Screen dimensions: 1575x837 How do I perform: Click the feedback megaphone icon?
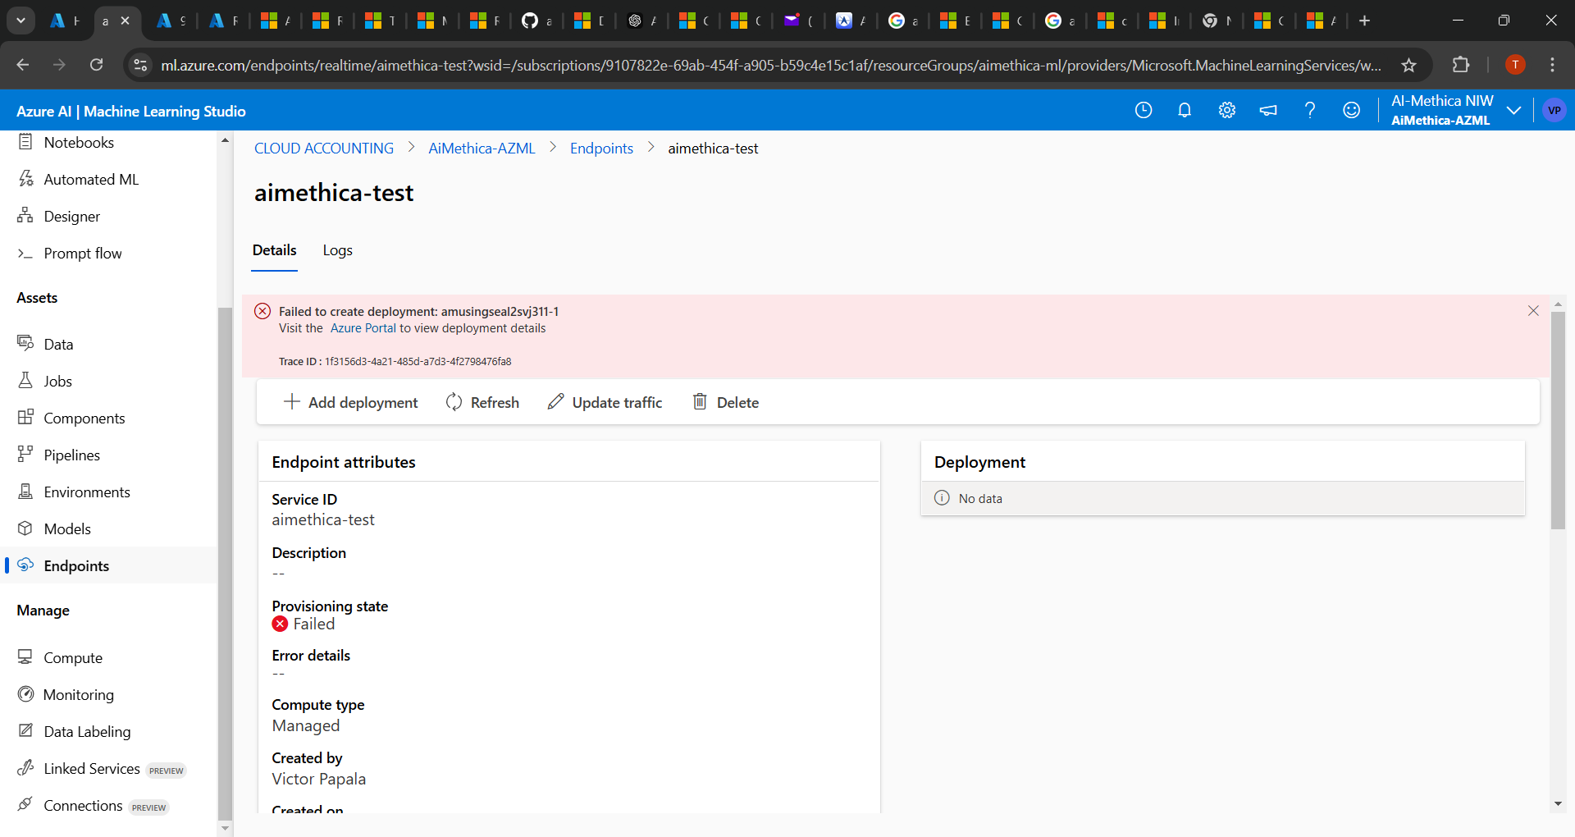1268,110
